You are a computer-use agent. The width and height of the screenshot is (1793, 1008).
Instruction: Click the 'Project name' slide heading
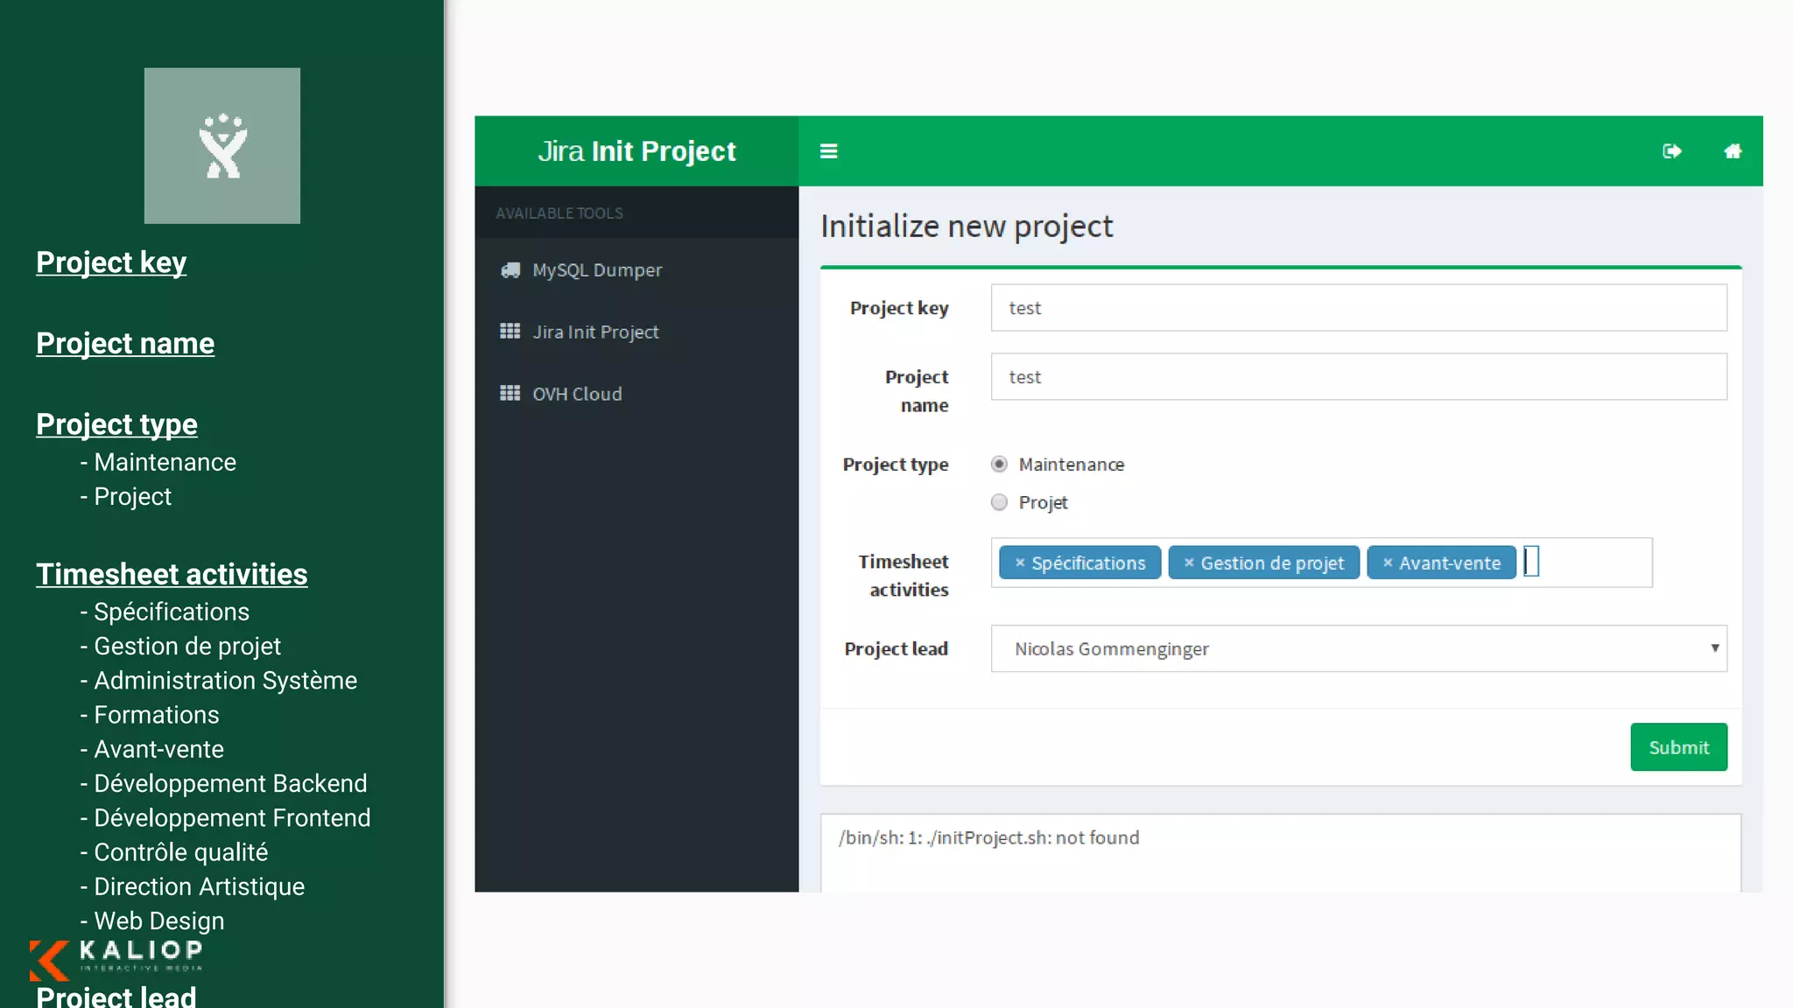coord(125,343)
